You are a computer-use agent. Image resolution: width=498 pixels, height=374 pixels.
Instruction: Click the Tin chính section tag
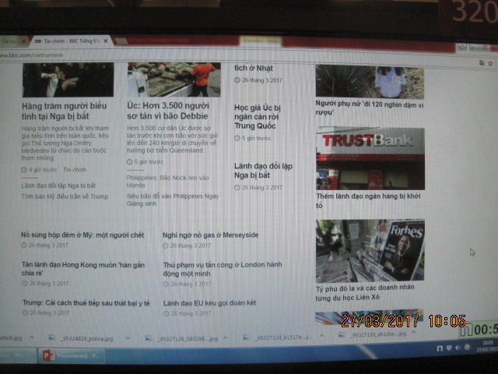tap(75, 170)
